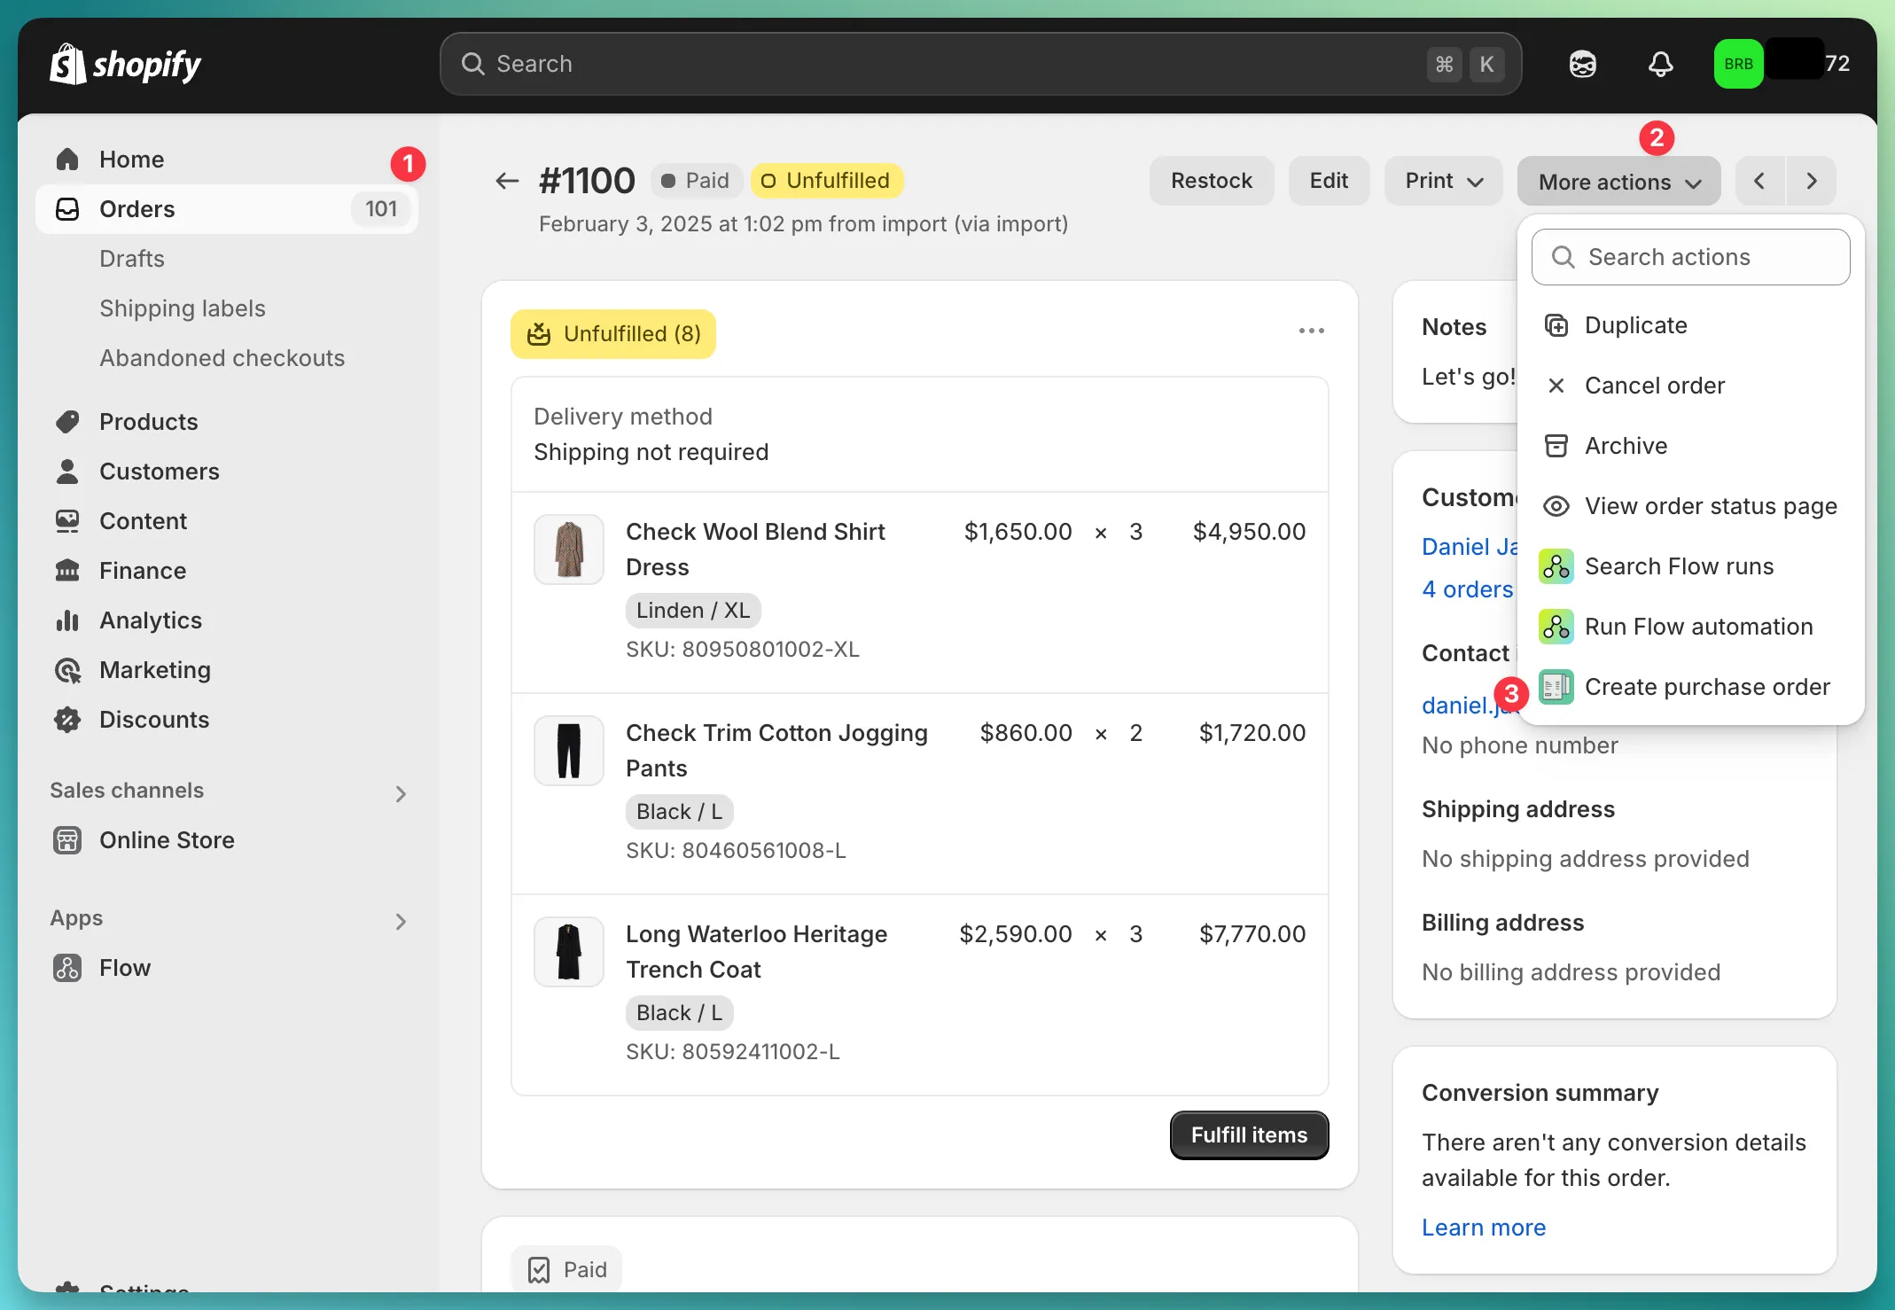Click the Customers person icon
This screenshot has height=1310, width=1895.
(67, 472)
